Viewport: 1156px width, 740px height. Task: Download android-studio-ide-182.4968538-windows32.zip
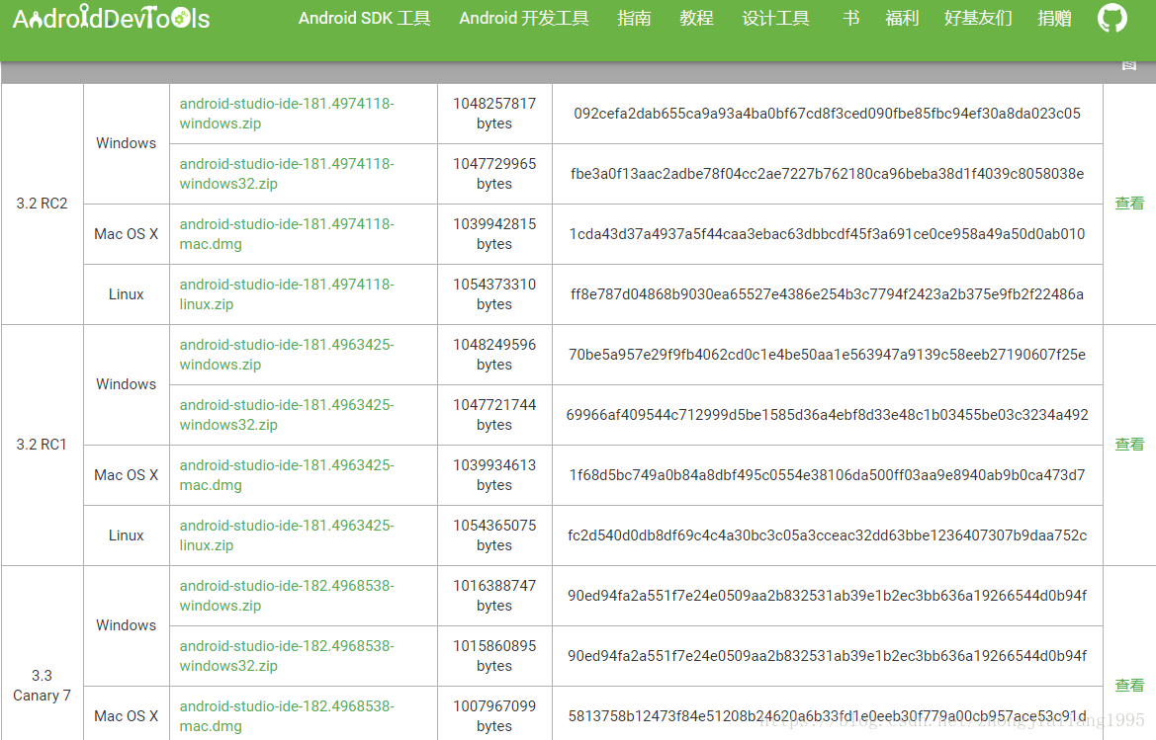click(287, 656)
